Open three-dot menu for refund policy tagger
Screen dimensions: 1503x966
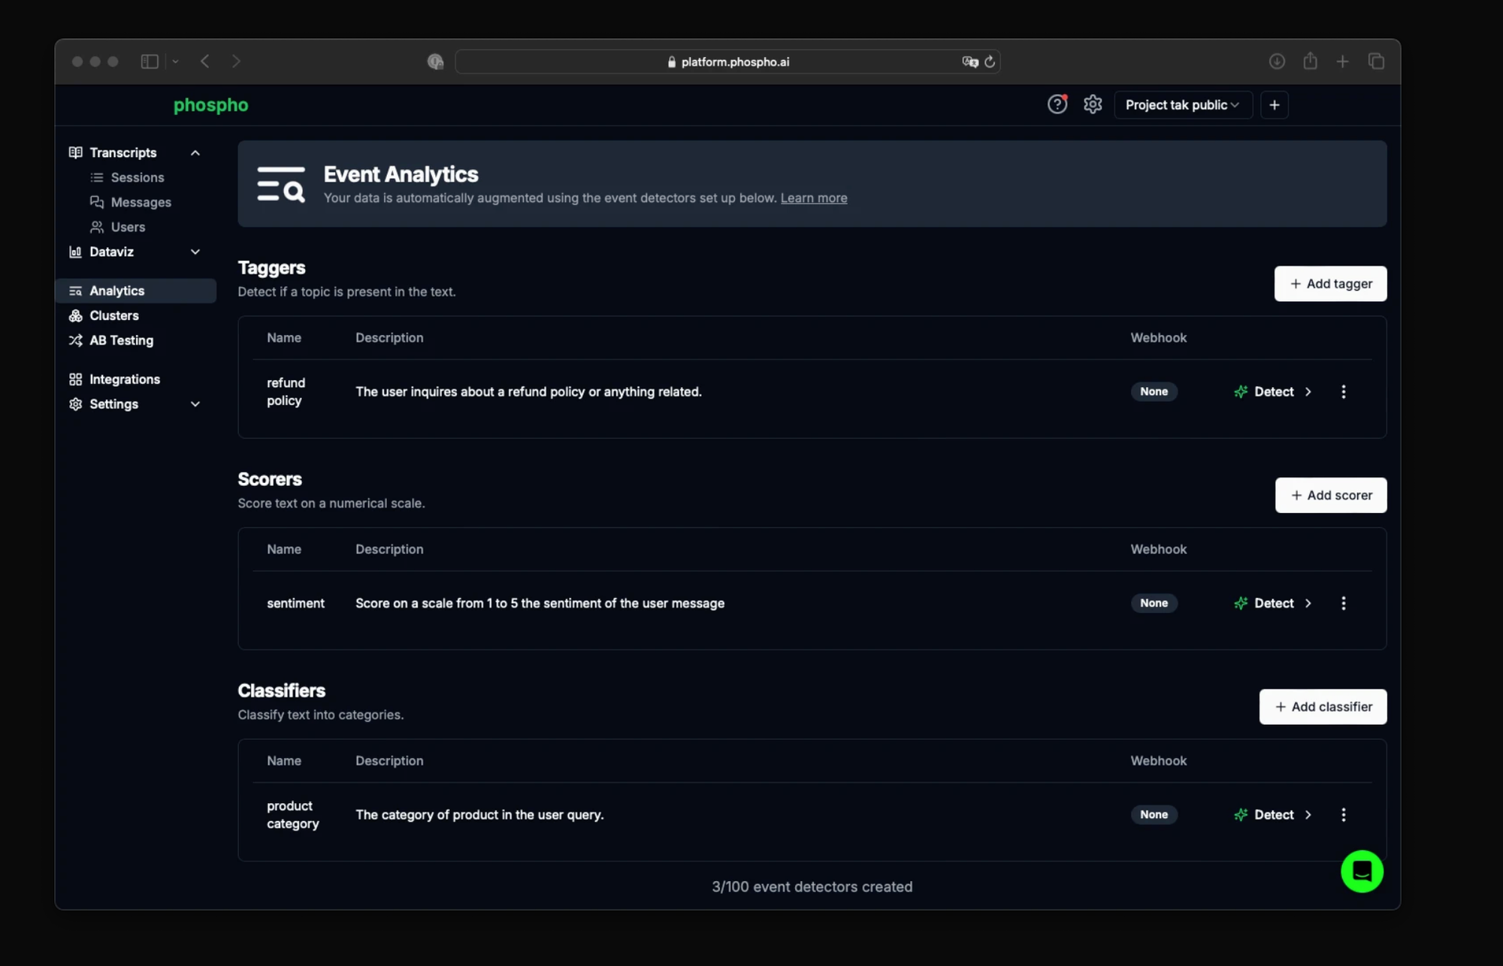pos(1343,391)
